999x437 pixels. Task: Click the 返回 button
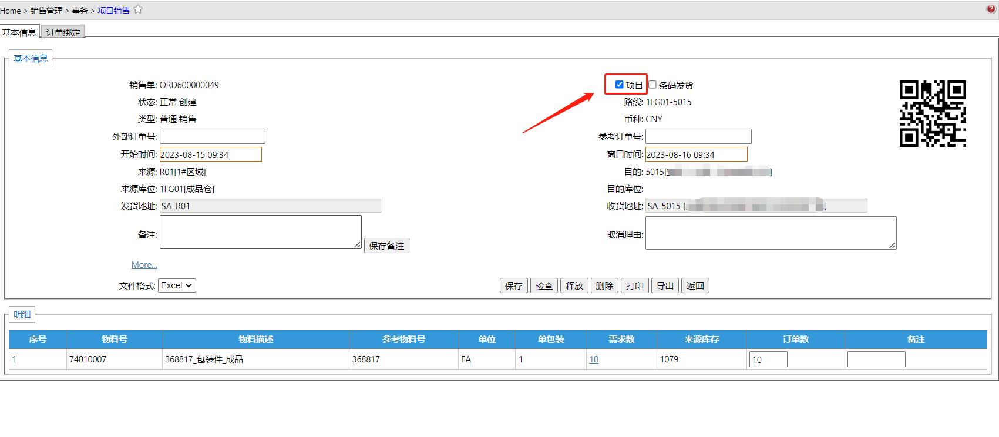[x=695, y=285]
